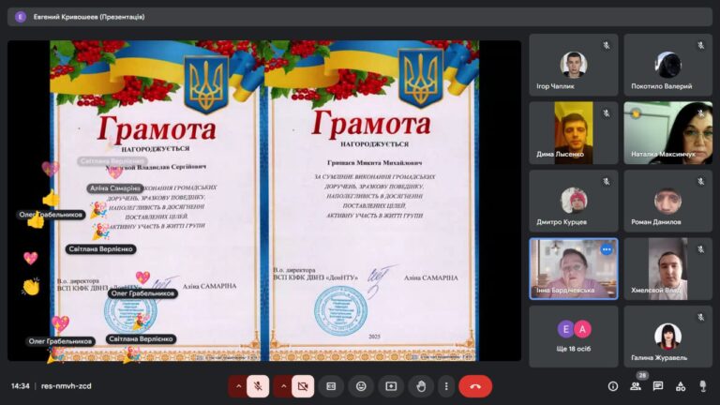The image size is (720, 405).
Task: Click muted mic icon on Хмелевой Влад tile
Action: point(700,249)
